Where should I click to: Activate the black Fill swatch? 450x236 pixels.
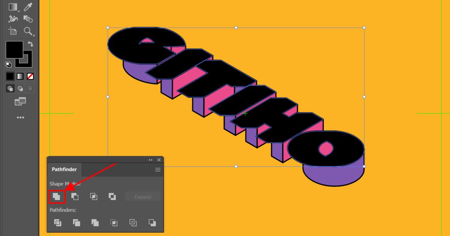click(15, 50)
